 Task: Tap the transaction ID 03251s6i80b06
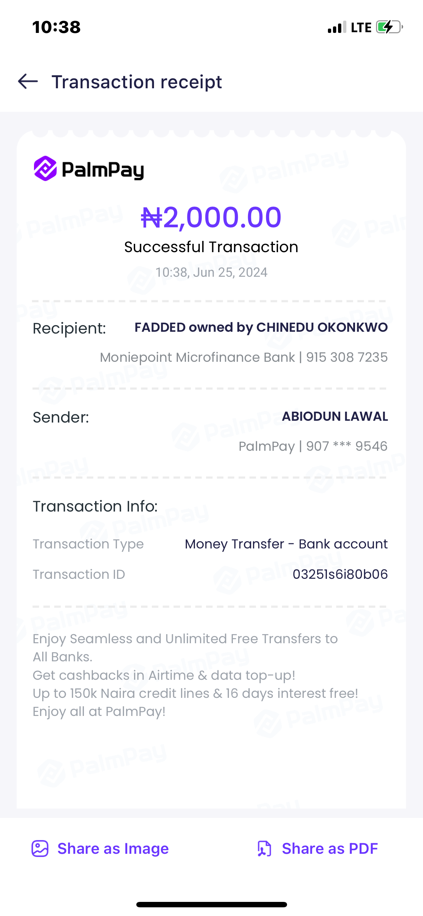pyautogui.click(x=340, y=574)
